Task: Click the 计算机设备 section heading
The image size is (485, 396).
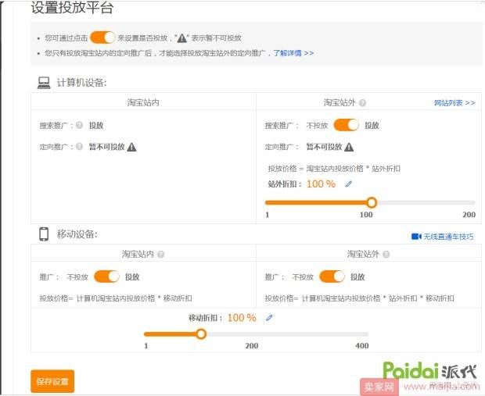Action: coord(81,83)
